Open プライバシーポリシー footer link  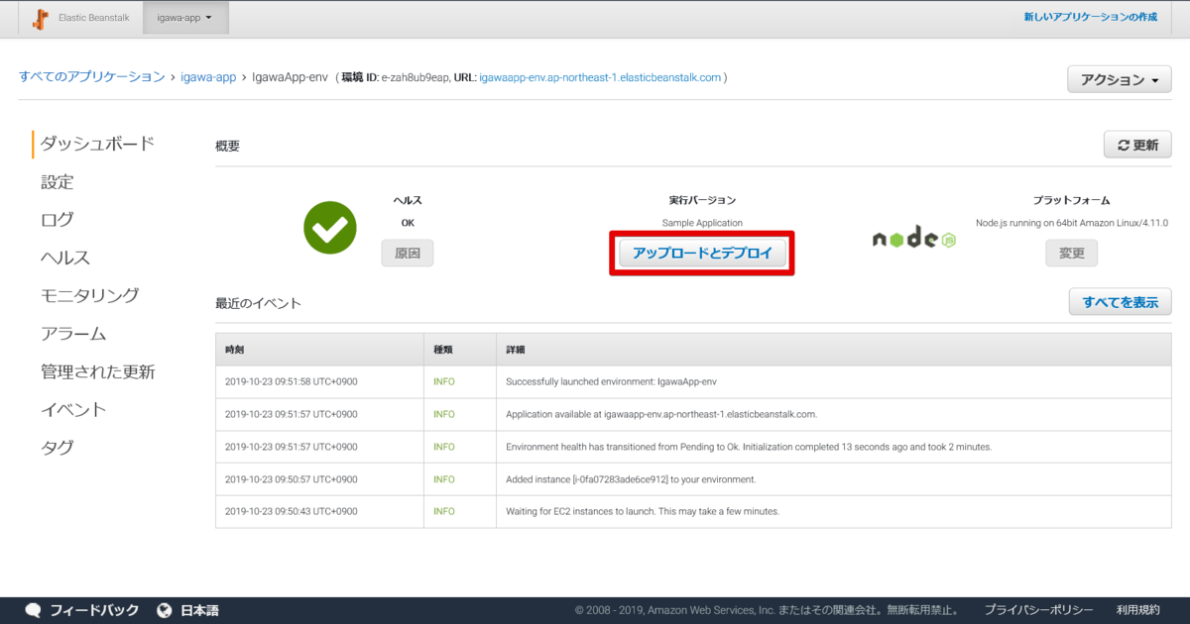point(1038,610)
